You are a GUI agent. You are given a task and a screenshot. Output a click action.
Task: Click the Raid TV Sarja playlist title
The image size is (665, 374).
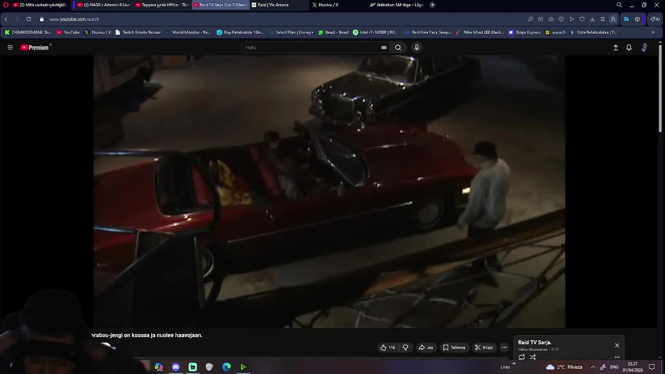pos(535,342)
